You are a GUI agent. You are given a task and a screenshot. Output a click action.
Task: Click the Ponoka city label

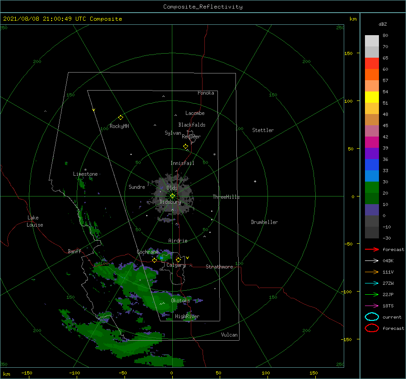point(206,93)
